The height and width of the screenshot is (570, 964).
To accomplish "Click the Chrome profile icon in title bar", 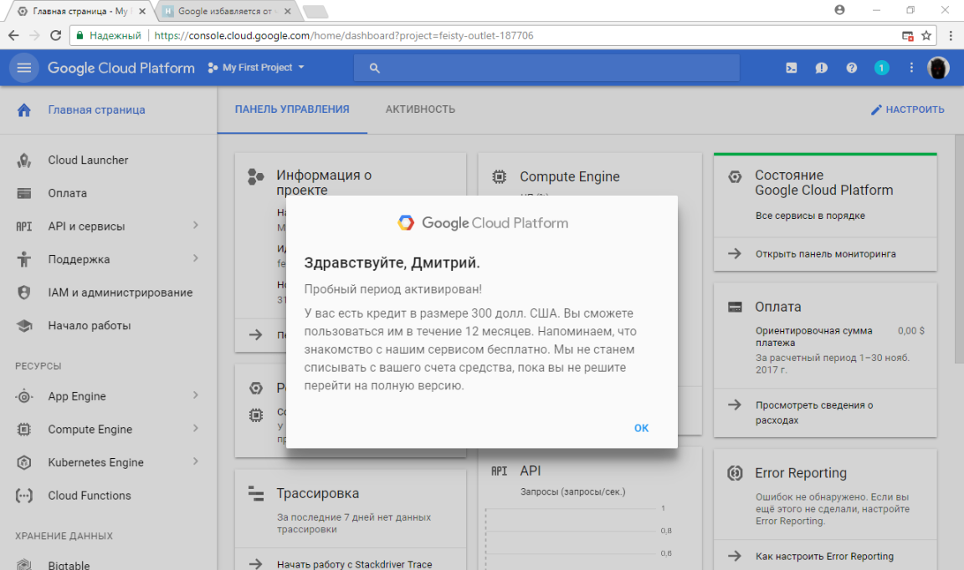I will pos(840,10).
